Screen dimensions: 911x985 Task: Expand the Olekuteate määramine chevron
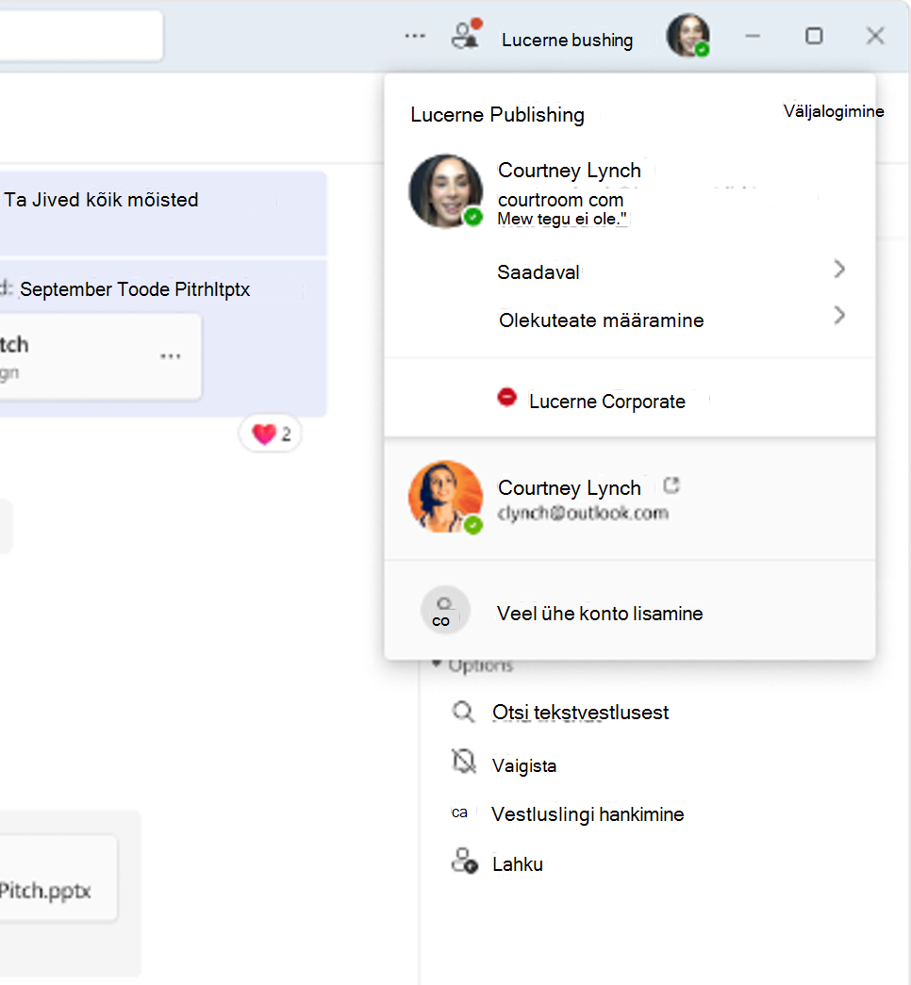pyautogui.click(x=838, y=315)
